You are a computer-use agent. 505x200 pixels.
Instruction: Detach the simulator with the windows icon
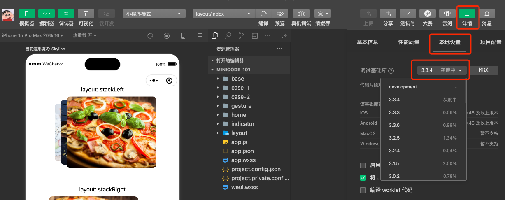tap(200, 36)
